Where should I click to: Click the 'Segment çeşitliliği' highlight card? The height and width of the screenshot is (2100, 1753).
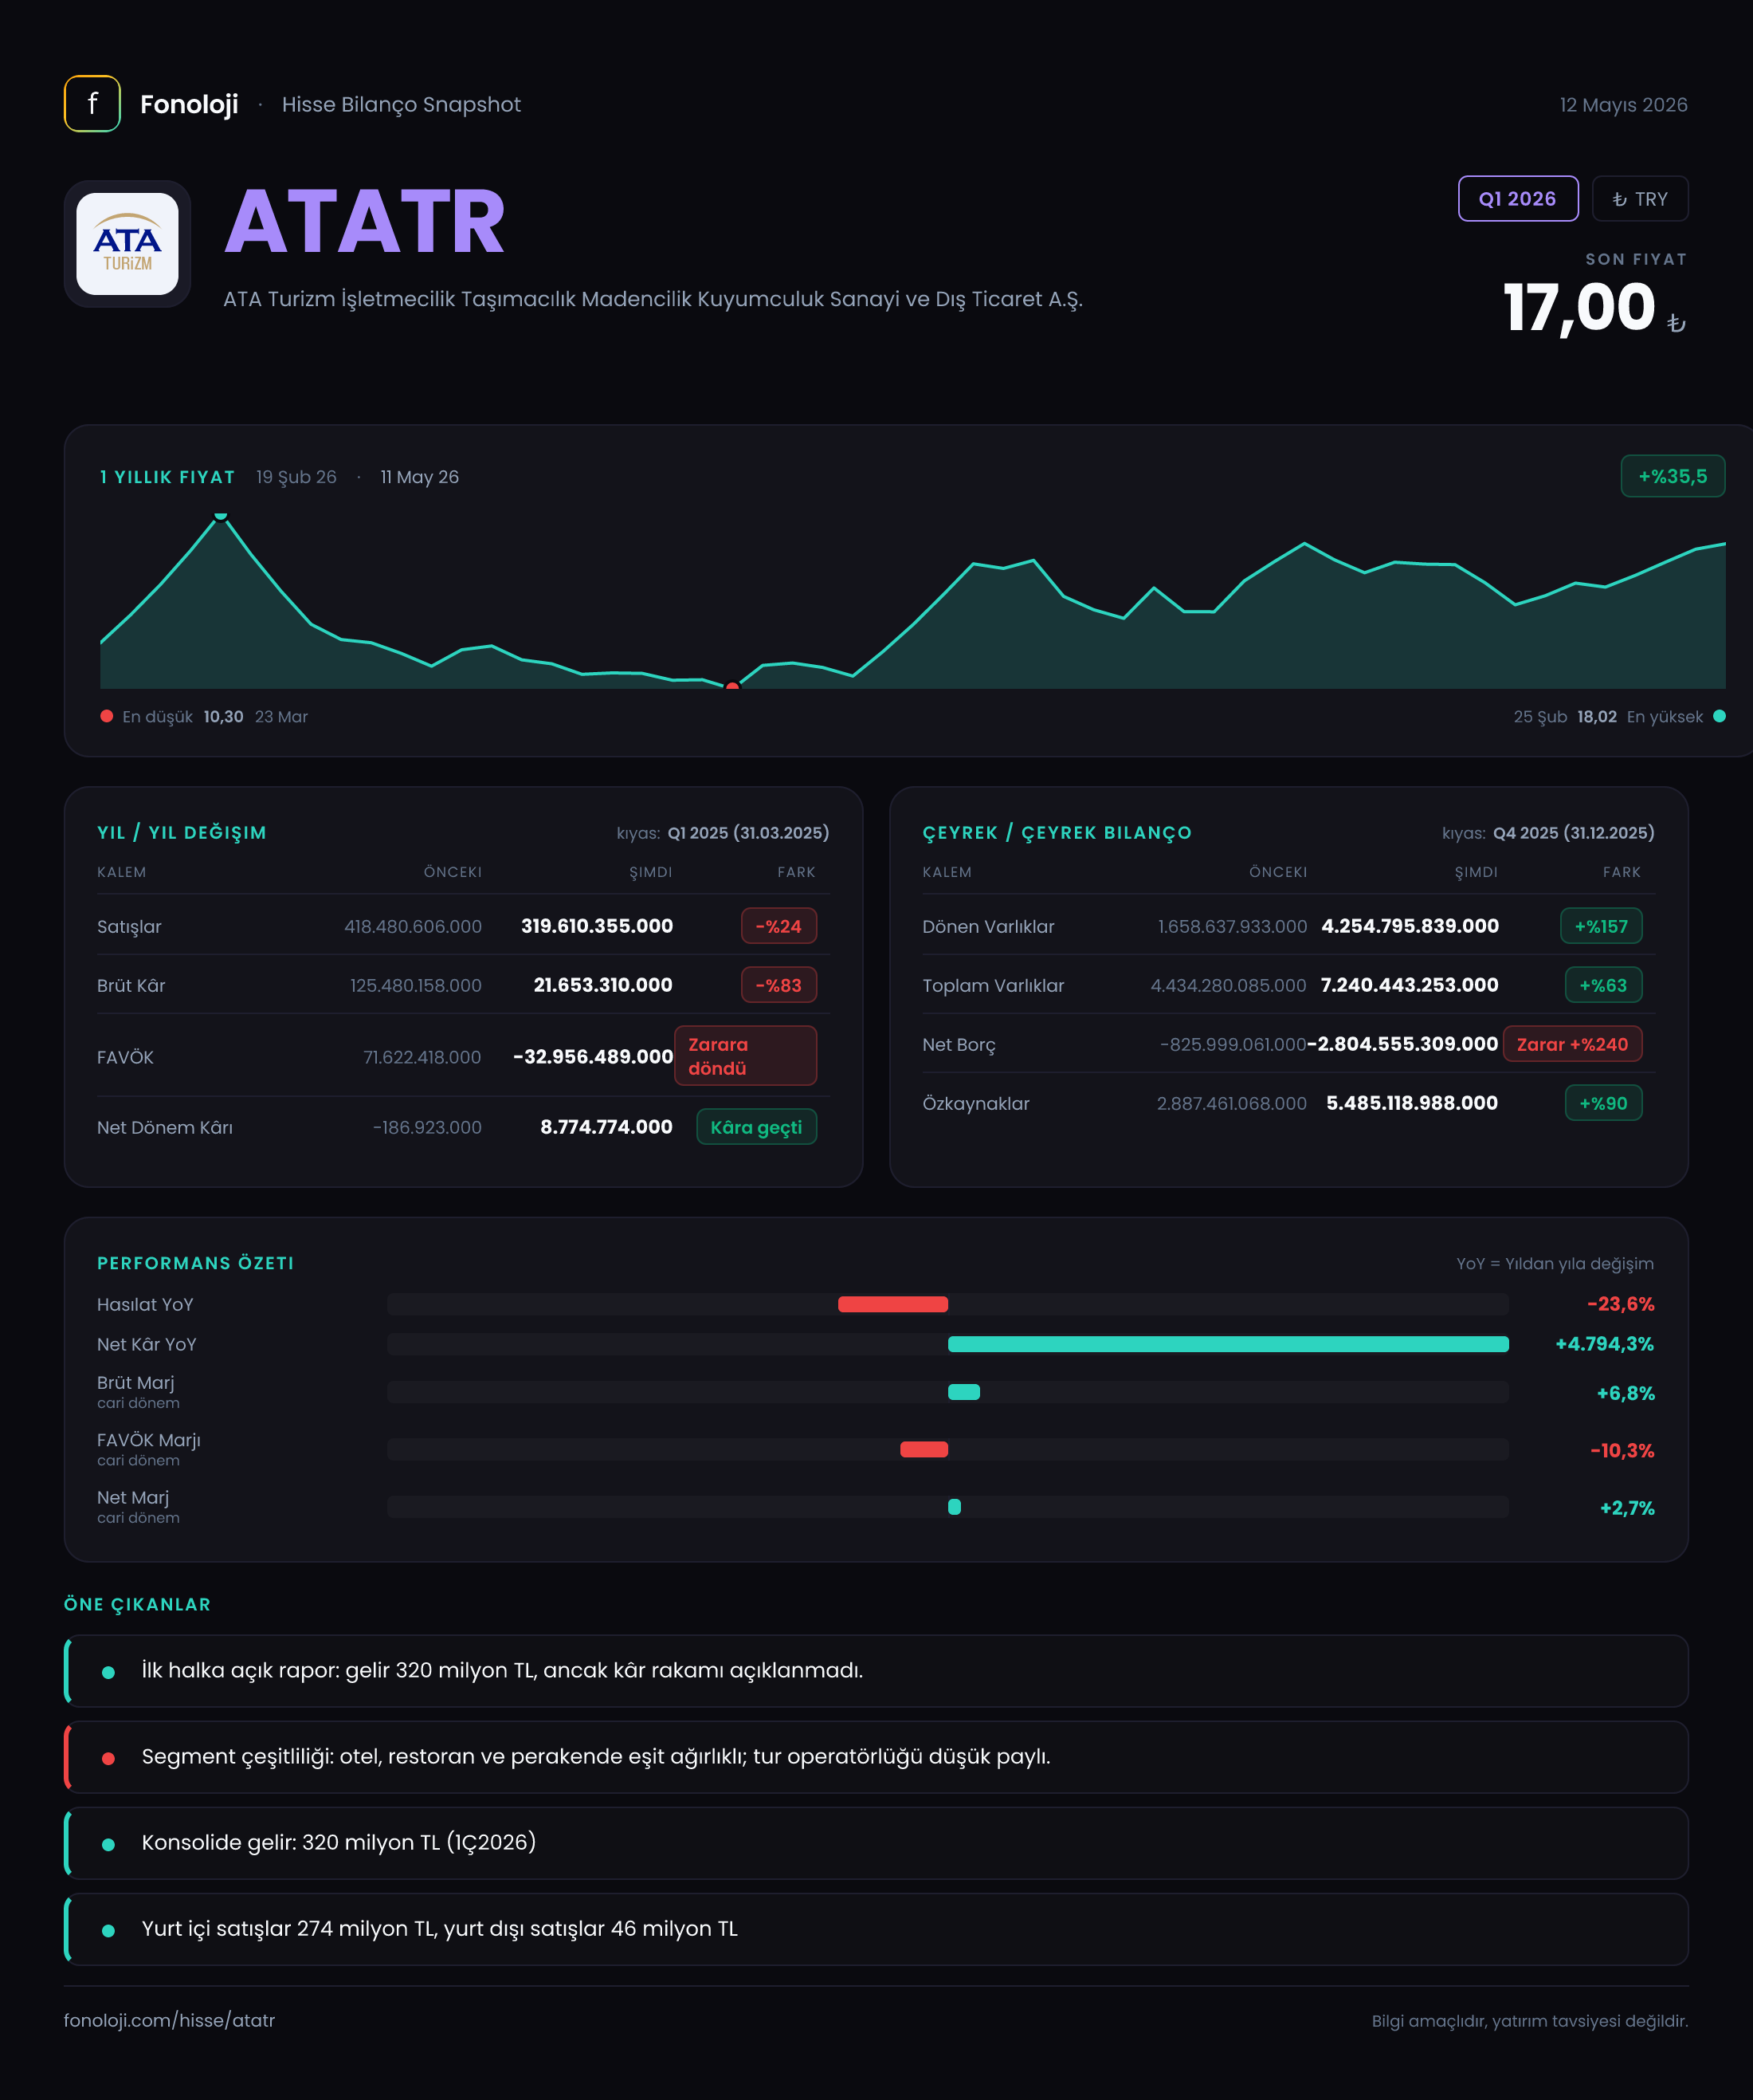pos(876,1757)
